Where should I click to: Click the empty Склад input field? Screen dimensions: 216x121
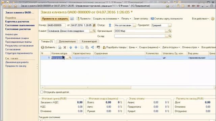(x=139, y=36)
